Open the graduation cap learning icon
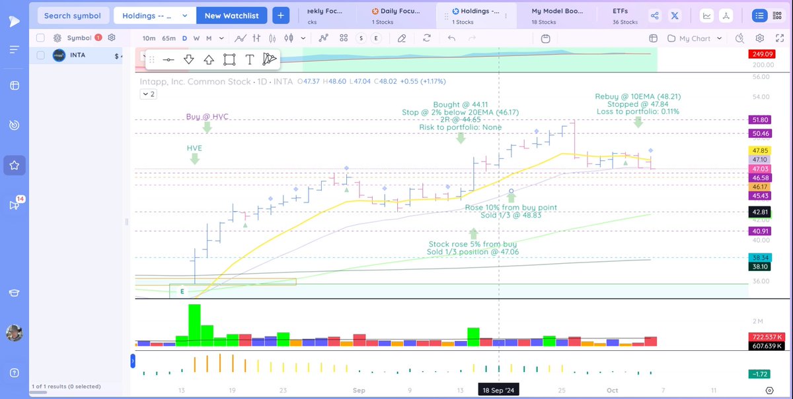Screen dimensions: 793x399 [x=15, y=293]
